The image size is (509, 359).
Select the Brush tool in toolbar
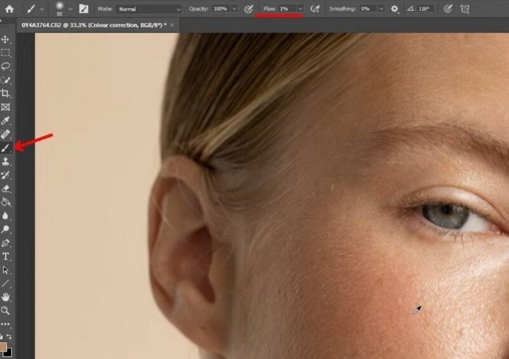5,148
